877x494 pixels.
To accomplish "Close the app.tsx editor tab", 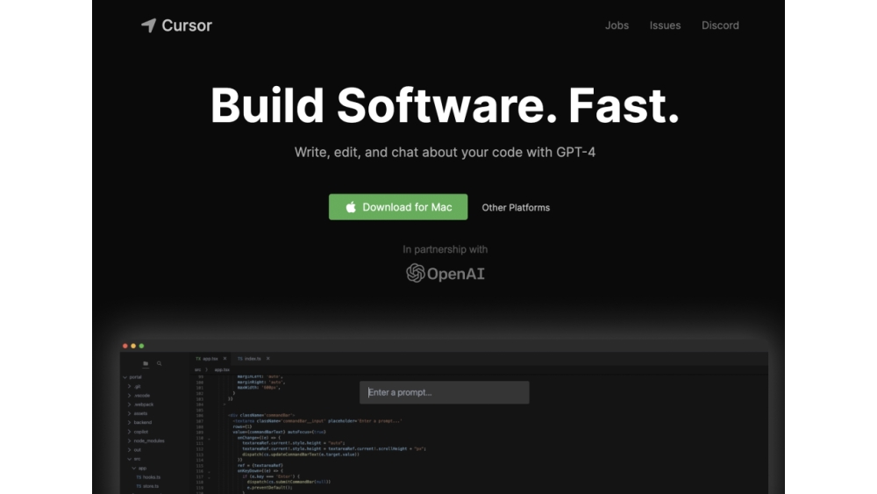I will (225, 359).
